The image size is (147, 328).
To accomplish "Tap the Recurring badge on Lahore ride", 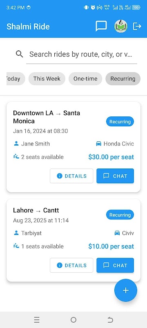I will [120, 215].
